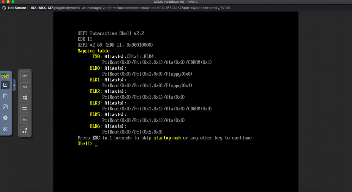
Task: Click the PciRoot path ending CDROM(0x0)
Action: (x=157, y=109)
